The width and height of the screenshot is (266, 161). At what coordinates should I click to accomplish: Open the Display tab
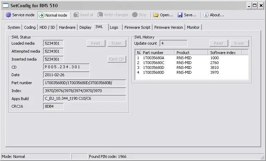(x=85, y=27)
